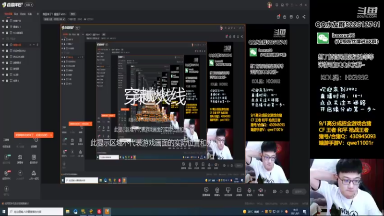Viewport: 384px width, 216px height.
Task: Add a new scene with plus icon
Action: [x=38, y=14]
